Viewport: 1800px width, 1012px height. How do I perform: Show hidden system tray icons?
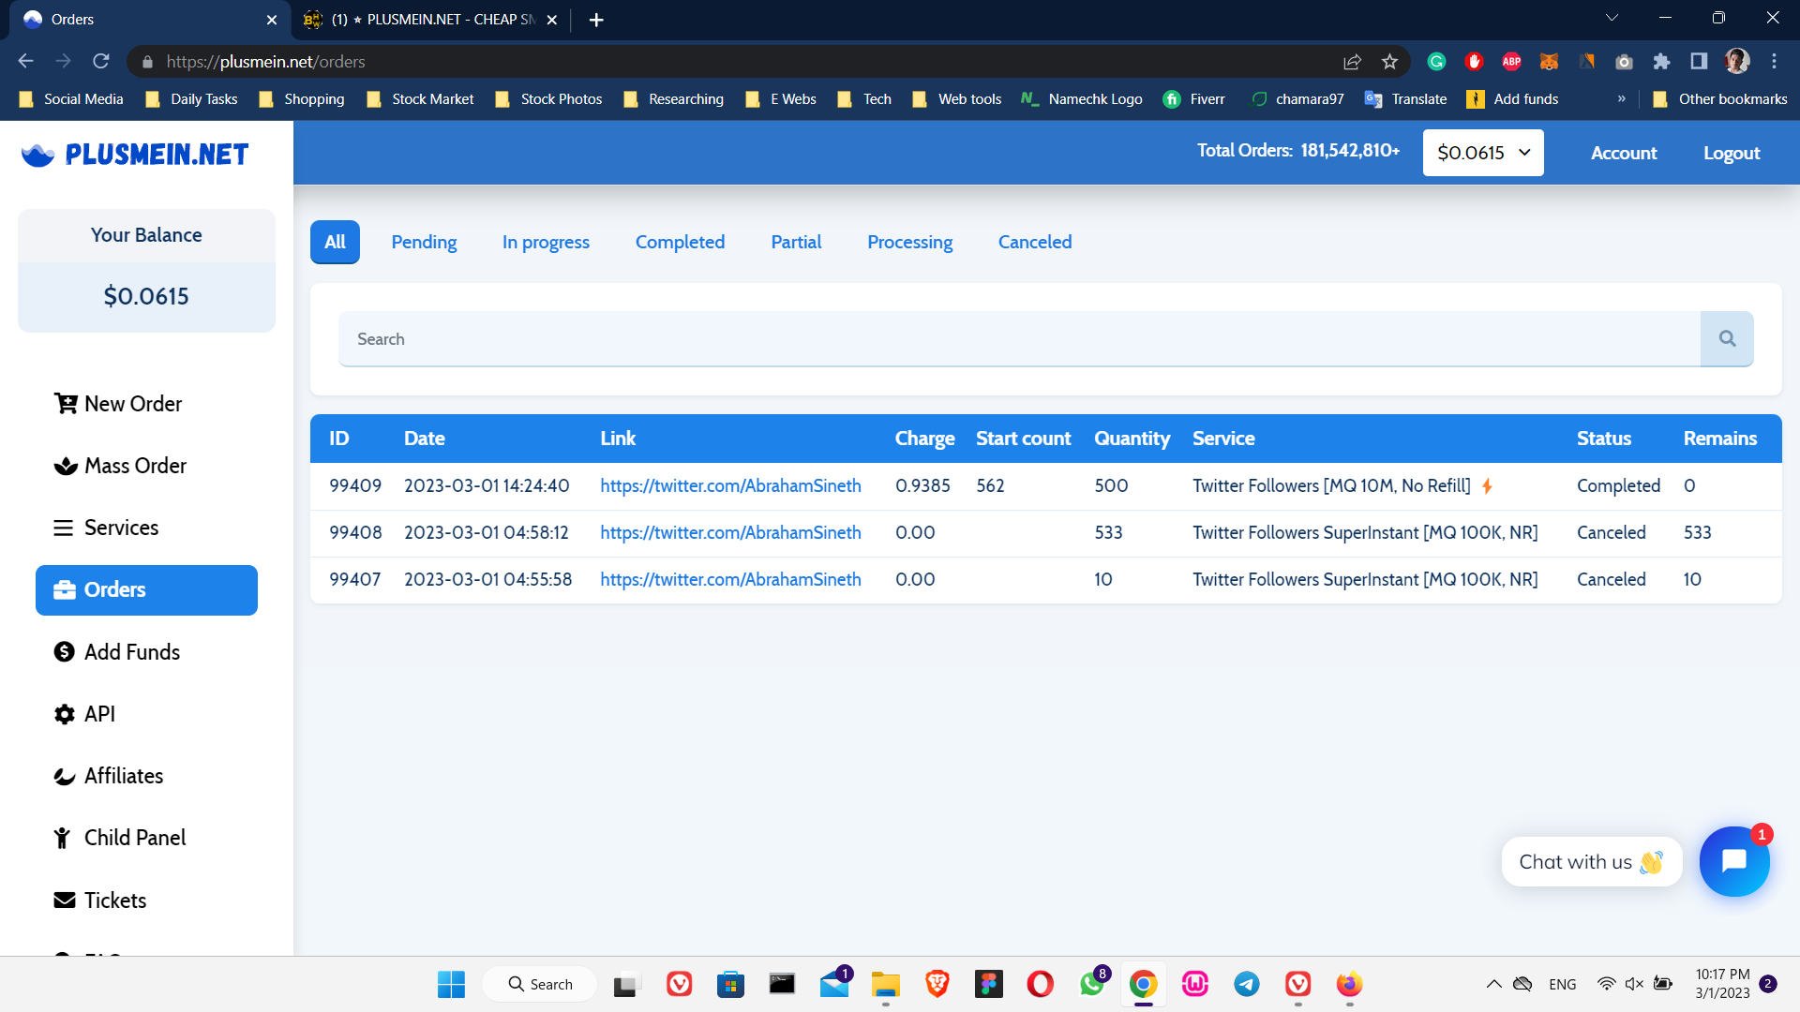(1493, 984)
